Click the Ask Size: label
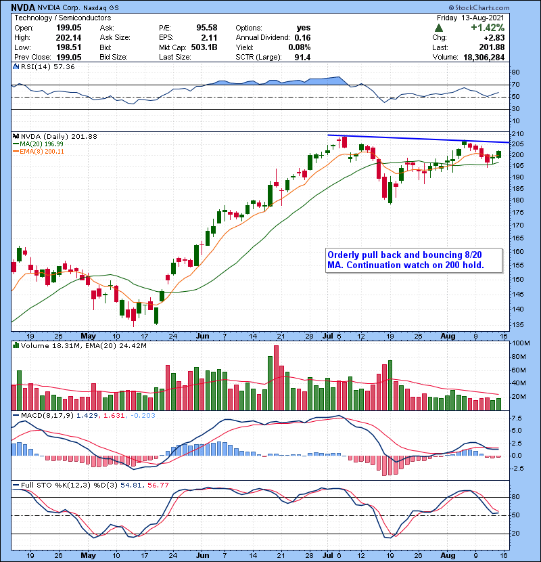 click(115, 38)
